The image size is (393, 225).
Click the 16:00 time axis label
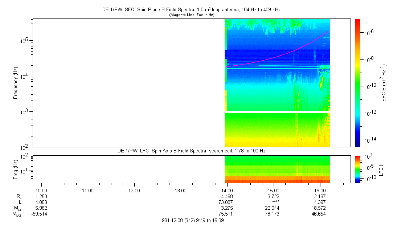point(320,190)
